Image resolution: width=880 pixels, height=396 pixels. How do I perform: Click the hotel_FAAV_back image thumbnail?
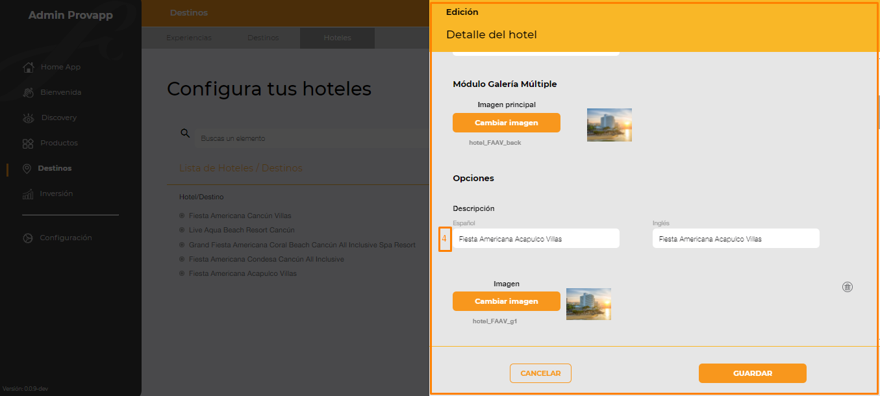click(609, 125)
